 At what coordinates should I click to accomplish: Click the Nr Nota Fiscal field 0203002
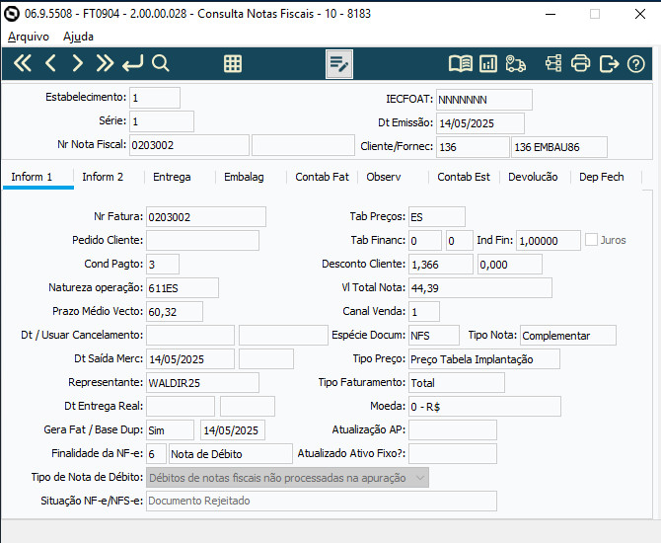point(188,145)
